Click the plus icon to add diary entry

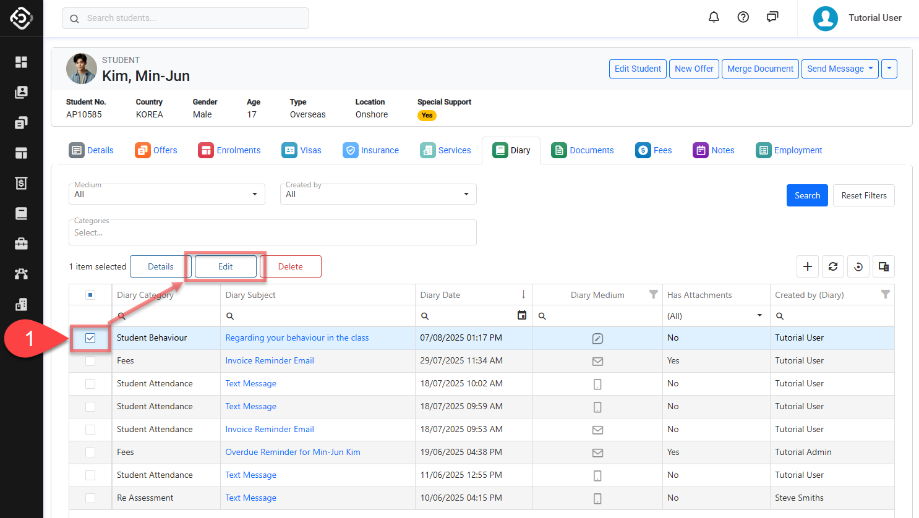[x=808, y=266]
